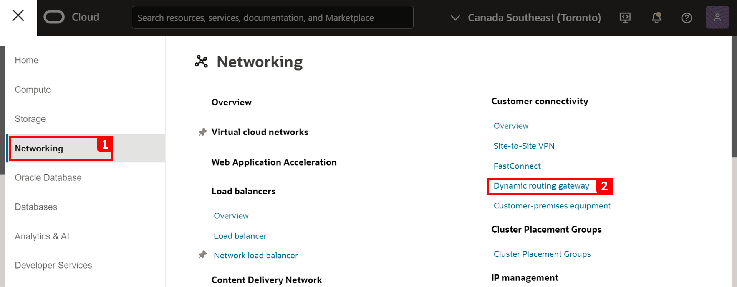737x287 pixels.
Task: Open the Load balancer link
Action: 240,236
